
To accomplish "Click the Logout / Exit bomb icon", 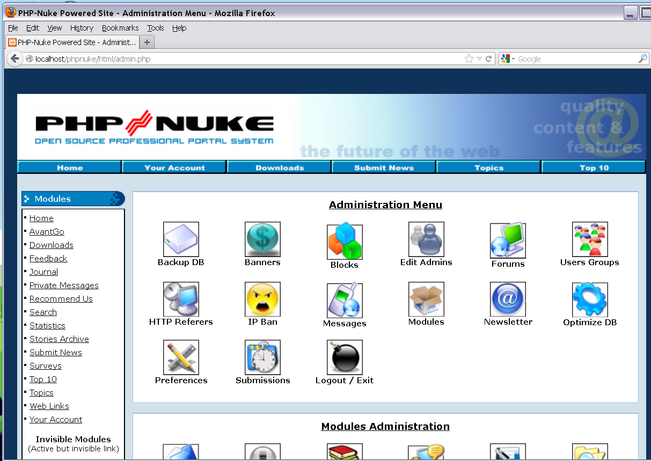I will [x=344, y=357].
